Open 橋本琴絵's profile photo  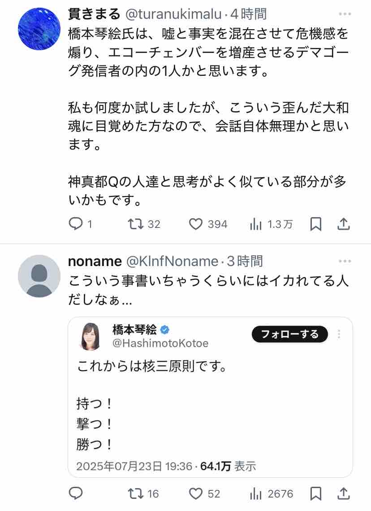(91, 336)
